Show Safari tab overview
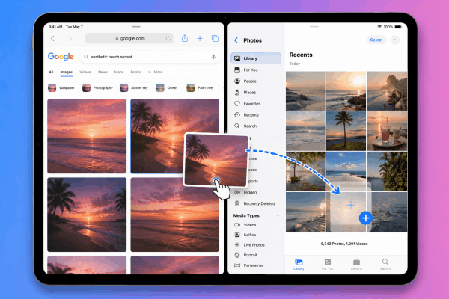 coord(215,38)
